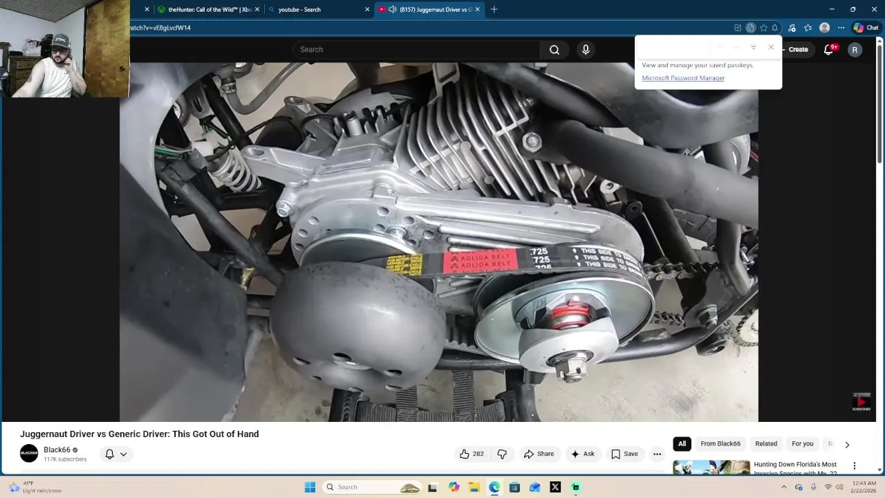Image resolution: width=885 pixels, height=498 pixels.
Task: Open YouTube notifications bell with 9+ badge
Action: (830, 49)
